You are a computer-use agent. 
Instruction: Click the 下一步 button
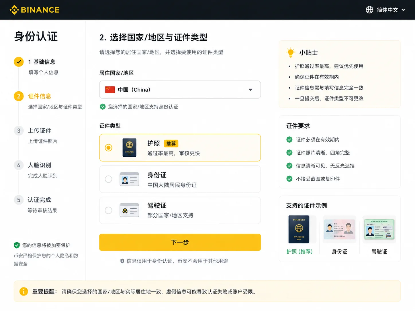click(180, 242)
